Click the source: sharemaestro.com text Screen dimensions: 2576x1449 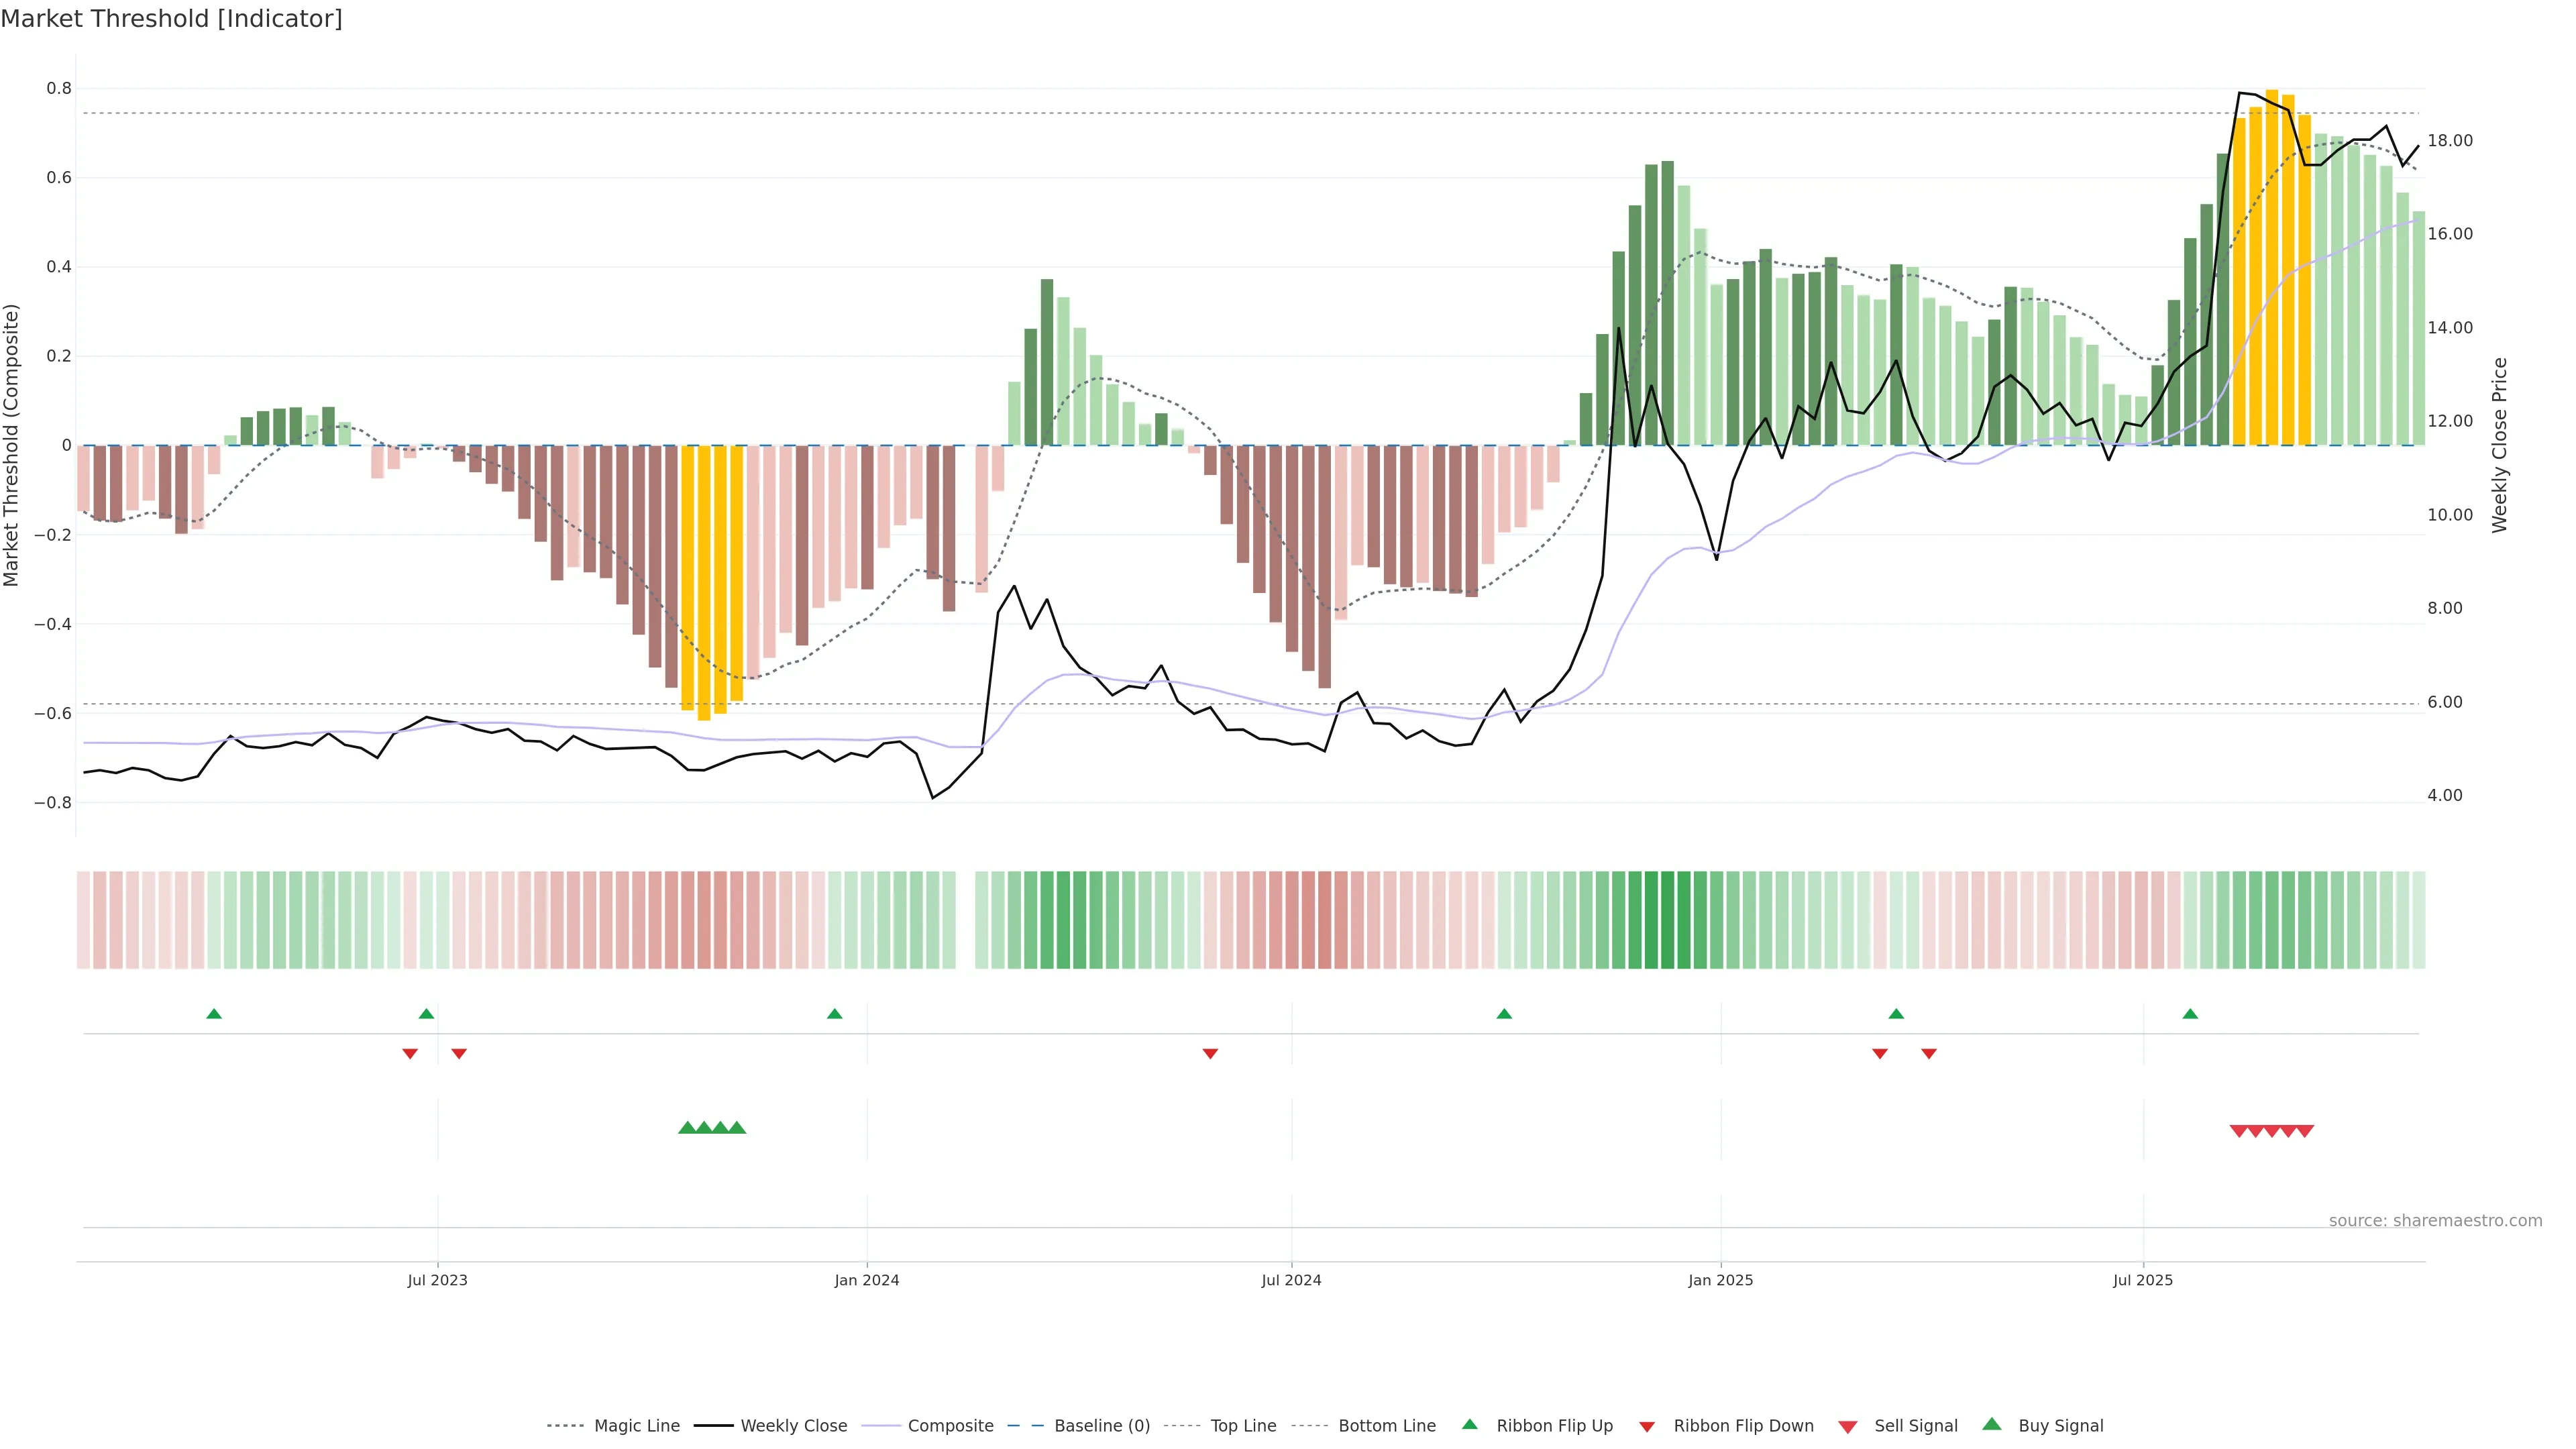2435,1220
